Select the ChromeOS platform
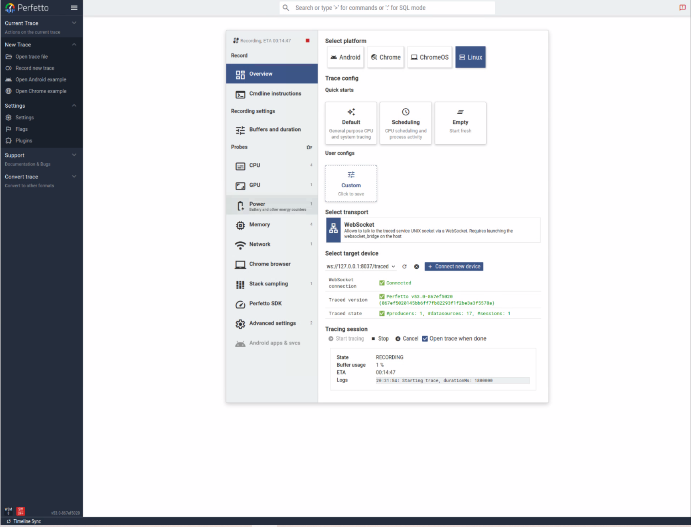The width and height of the screenshot is (691, 527). coord(429,57)
